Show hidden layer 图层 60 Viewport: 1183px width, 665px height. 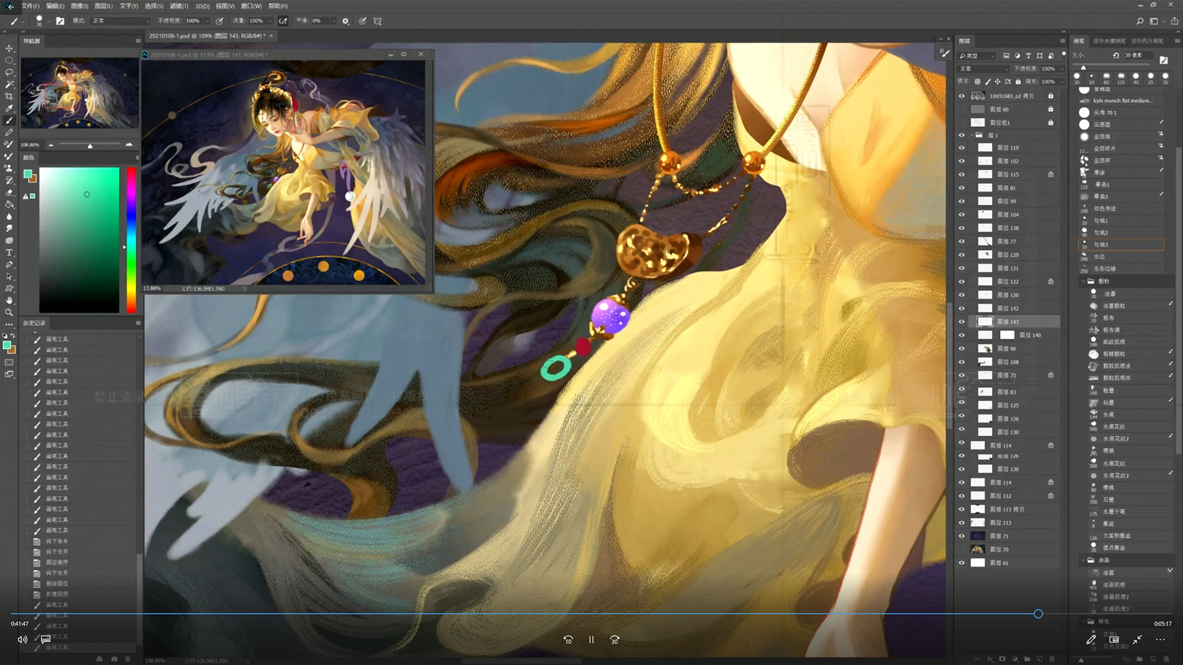(x=962, y=110)
